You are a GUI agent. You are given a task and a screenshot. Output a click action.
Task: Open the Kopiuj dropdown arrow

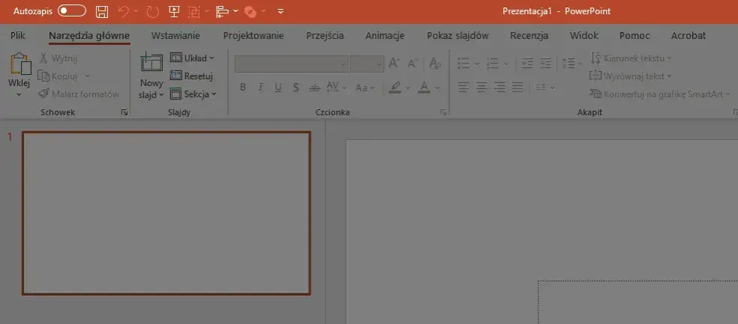click(87, 76)
